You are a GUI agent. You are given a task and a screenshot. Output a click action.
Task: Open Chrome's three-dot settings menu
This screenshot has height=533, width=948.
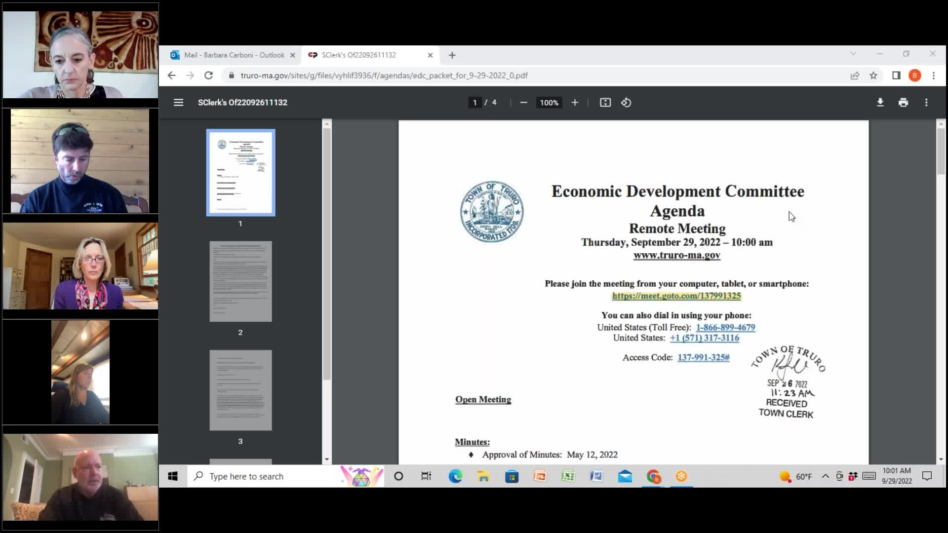coord(933,75)
